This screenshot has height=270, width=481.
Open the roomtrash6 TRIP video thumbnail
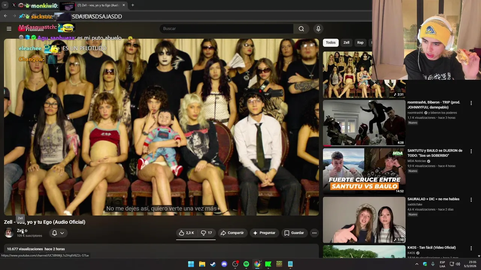pyautogui.click(x=364, y=123)
